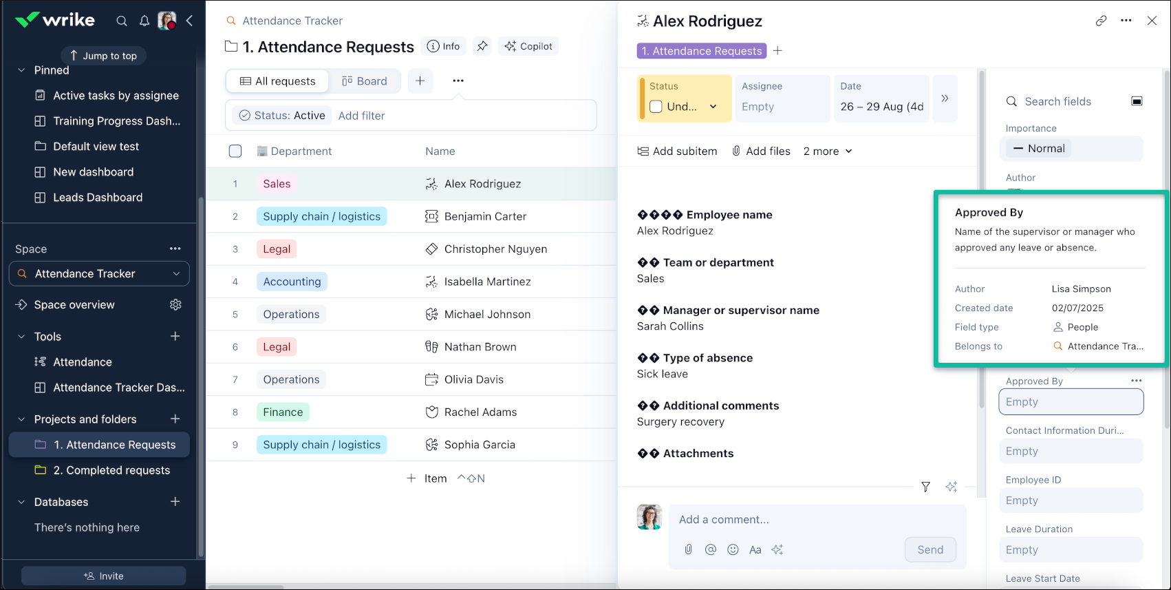
Task: Open the Attendance Tracker space dropdown
Action: (x=99, y=273)
